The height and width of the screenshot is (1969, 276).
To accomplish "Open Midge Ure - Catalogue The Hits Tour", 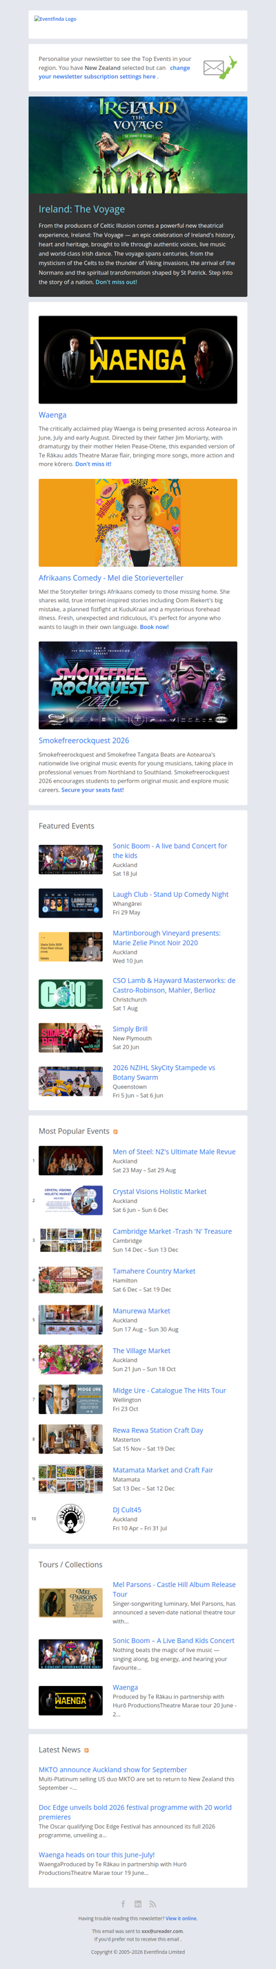I will point(169,1390).
